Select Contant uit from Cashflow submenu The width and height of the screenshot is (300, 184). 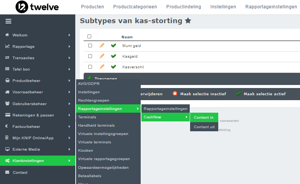[x=204, y=127]
